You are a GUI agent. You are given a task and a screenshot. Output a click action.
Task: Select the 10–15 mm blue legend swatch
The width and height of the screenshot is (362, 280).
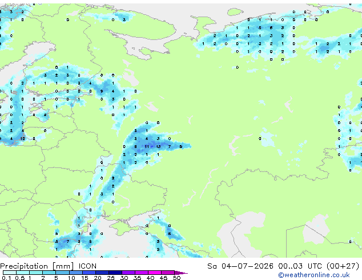pos(75,273)
